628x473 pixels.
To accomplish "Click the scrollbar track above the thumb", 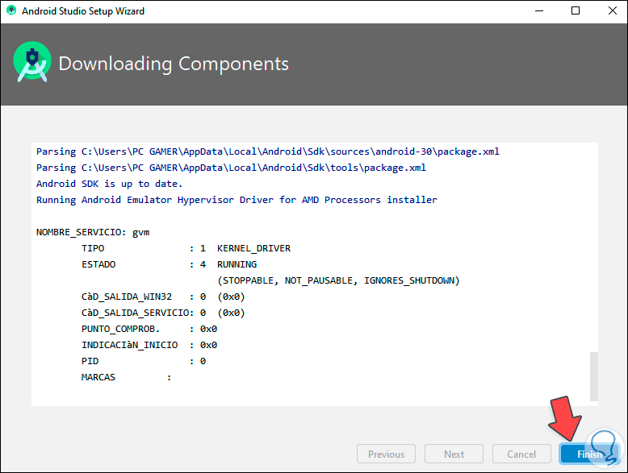I will pos(594,242).
